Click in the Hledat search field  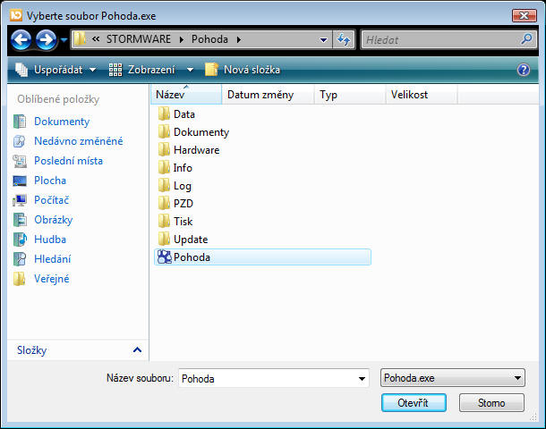[440, 39]
